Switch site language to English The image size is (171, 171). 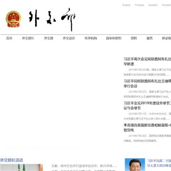tap(126, 5)
